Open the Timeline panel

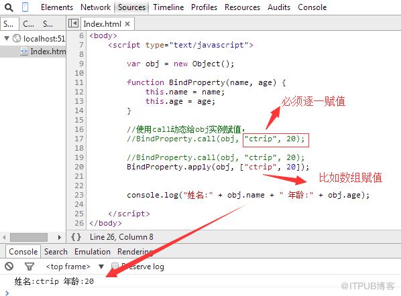168,7
